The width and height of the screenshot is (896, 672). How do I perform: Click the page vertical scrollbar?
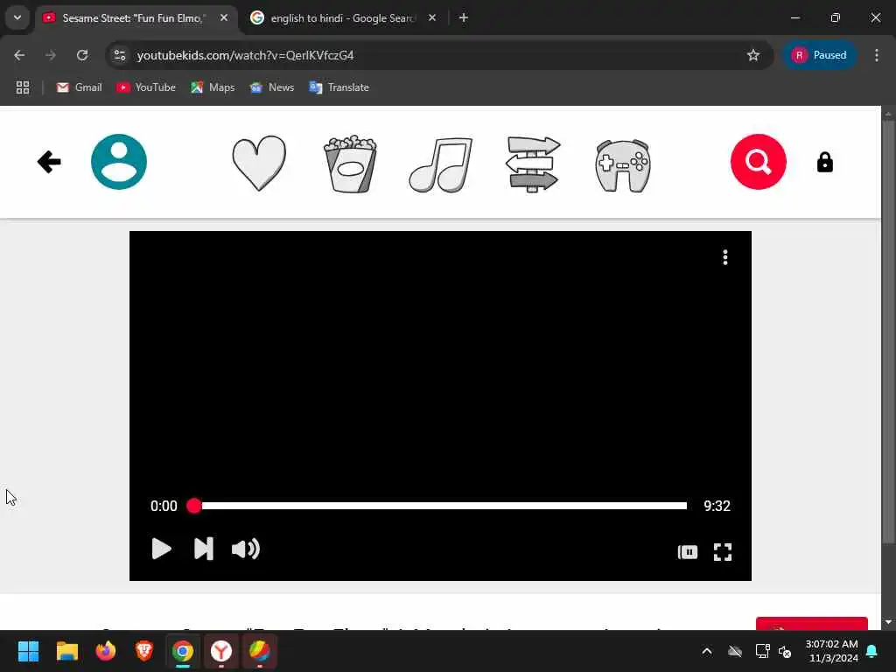click(888, 332)
